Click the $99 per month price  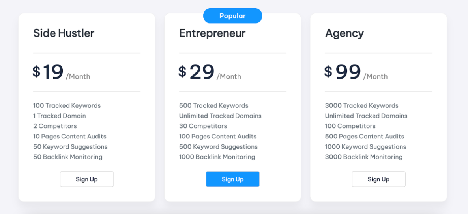[356, 72]
